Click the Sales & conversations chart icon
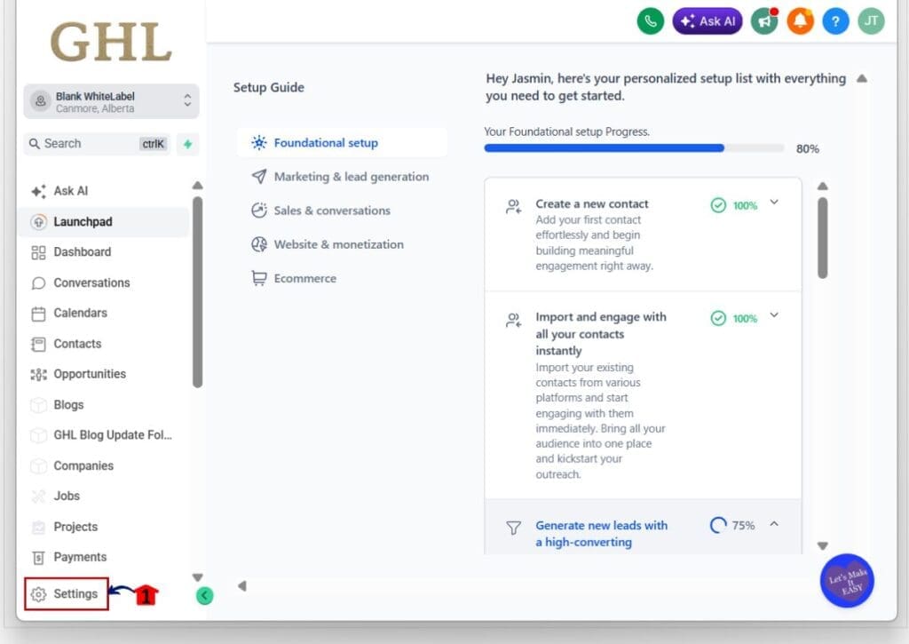909x644 pixels. (258, 210)
